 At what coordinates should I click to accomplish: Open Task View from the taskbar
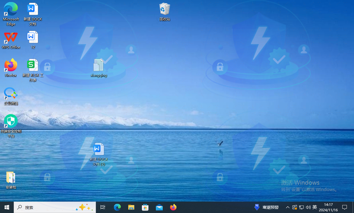pos(103,208)
